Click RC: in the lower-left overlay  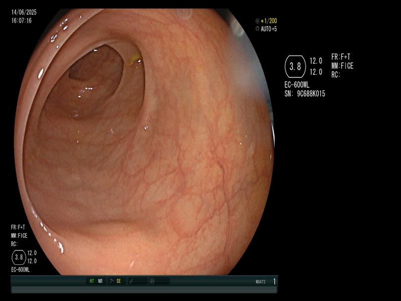coord(15,244)
